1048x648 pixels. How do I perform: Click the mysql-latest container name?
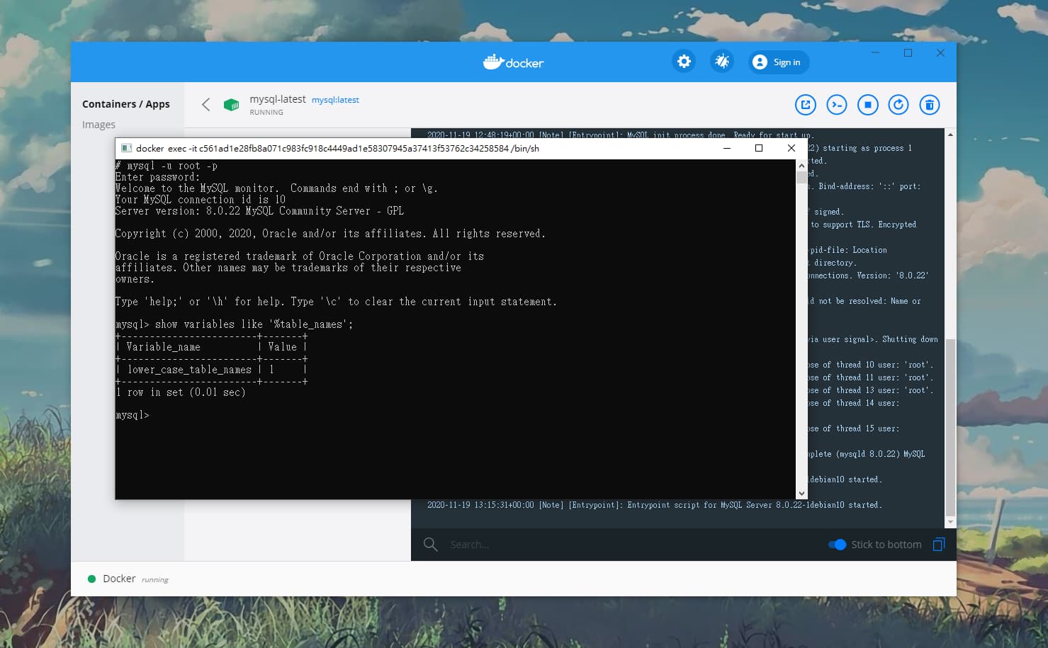[278, 99]
